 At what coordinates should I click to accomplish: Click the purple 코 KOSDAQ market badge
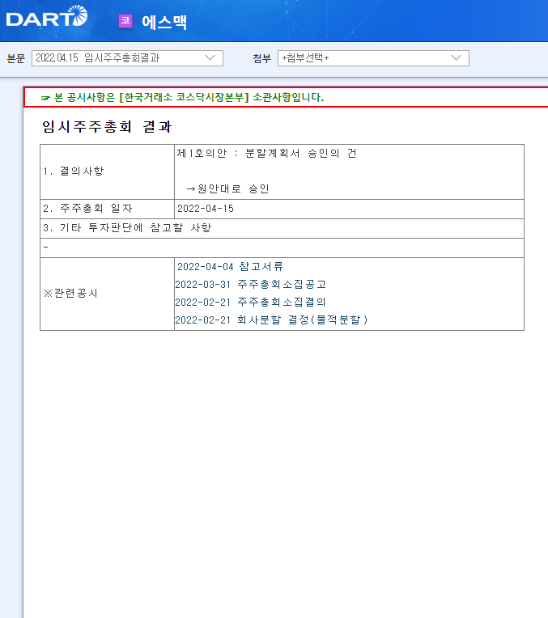[125, 21]
